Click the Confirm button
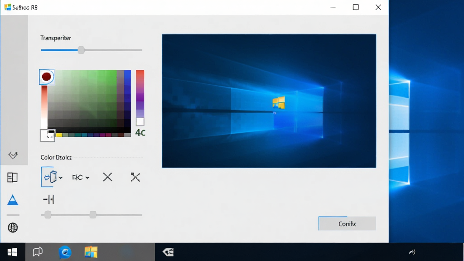464x261 pixels. point(347,224)
